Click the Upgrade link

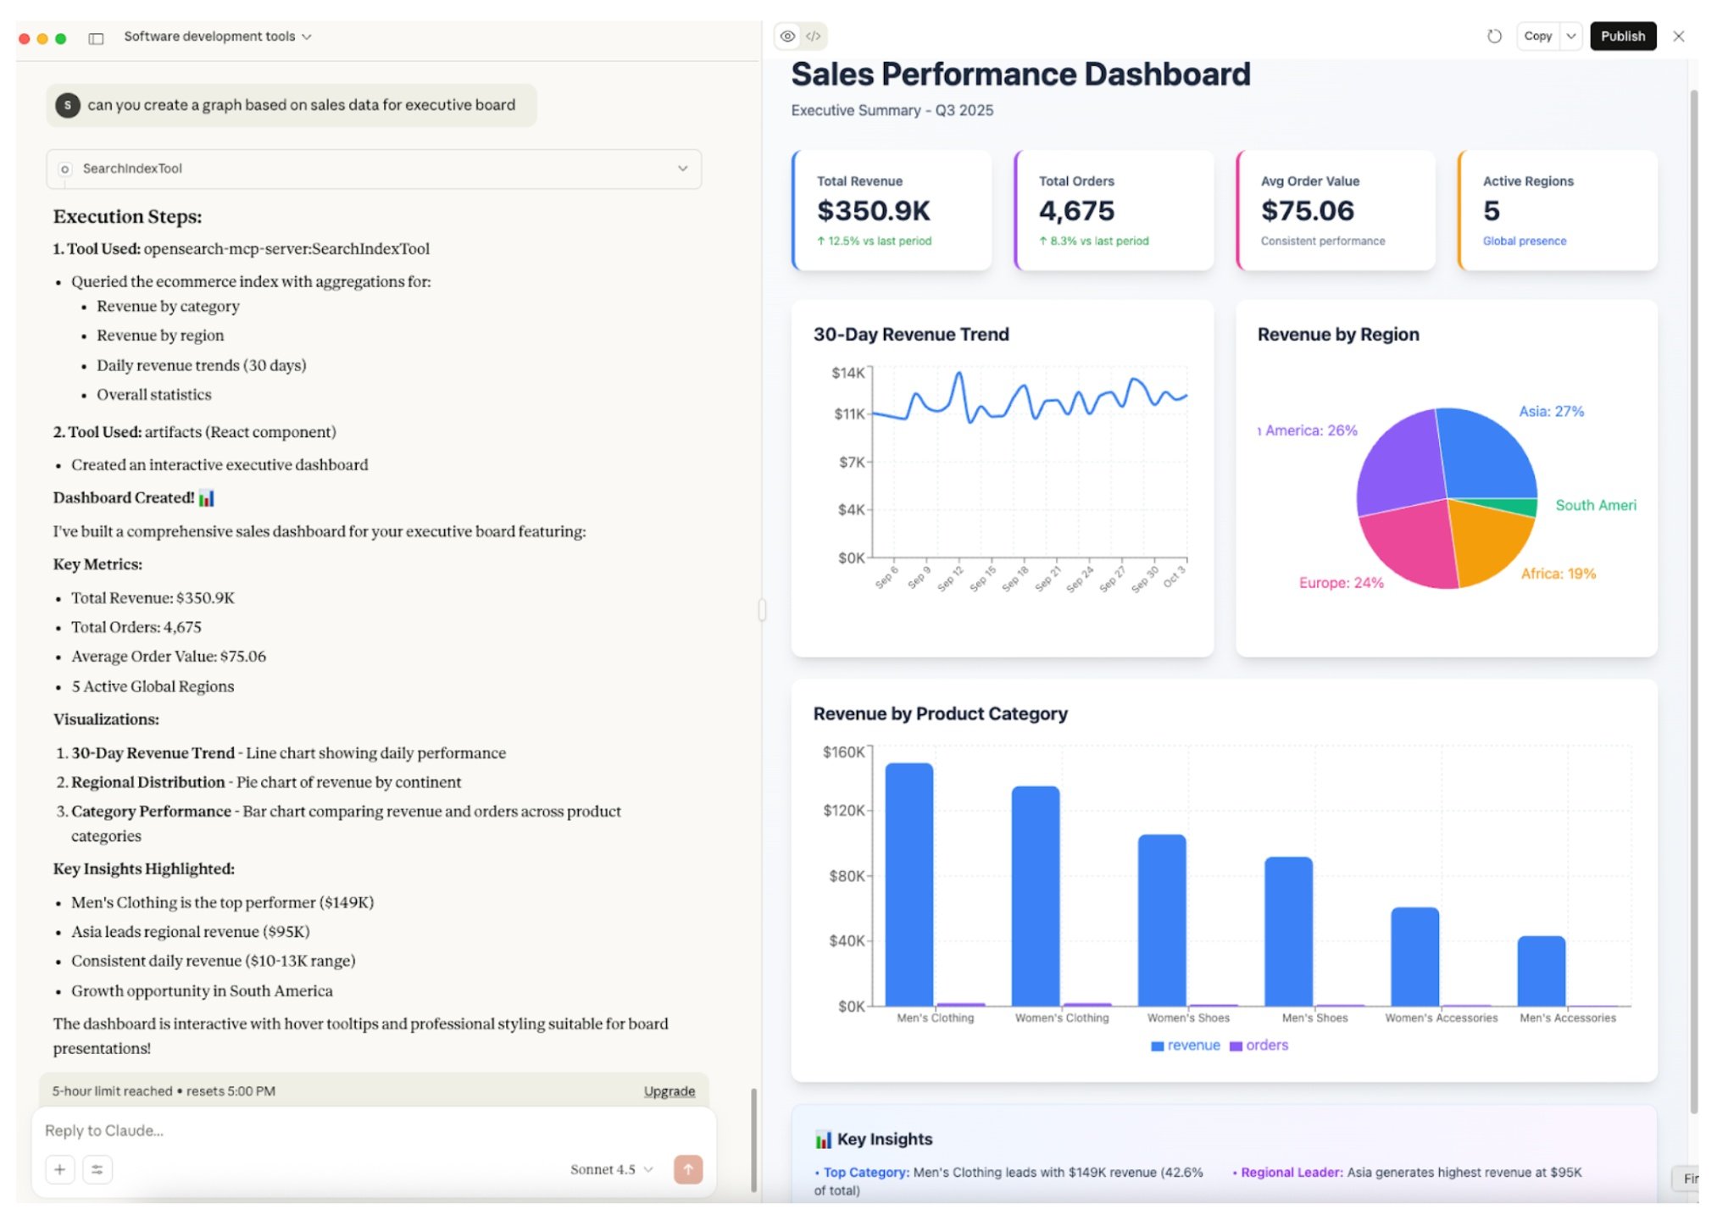(x=669, y=1090)
